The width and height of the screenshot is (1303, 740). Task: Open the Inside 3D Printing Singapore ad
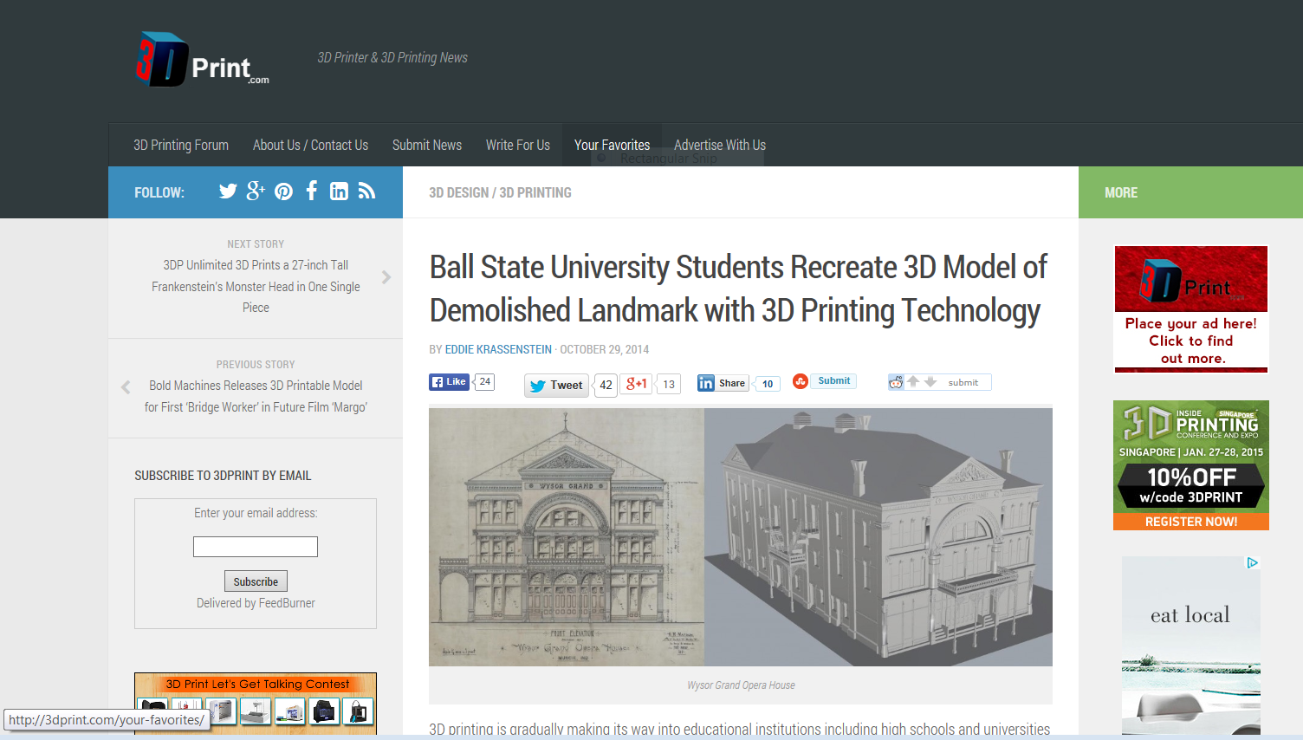pos(1191,464)
